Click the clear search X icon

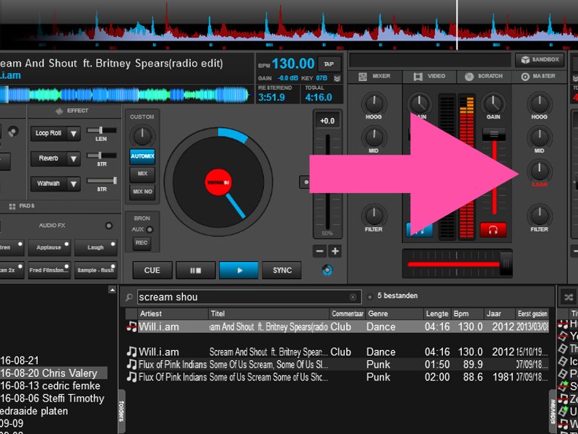tap(353, 297)
